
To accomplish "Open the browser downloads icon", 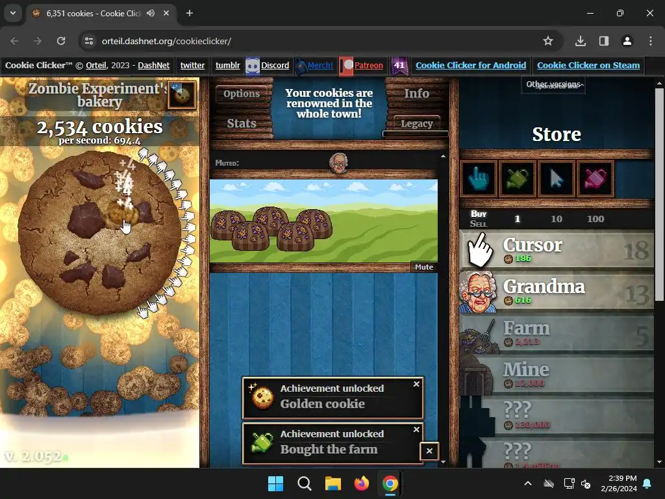I will [581, 41].
